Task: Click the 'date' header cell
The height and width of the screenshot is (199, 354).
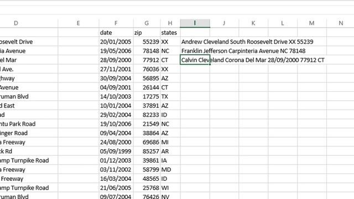Action: (x=116, y=33)
